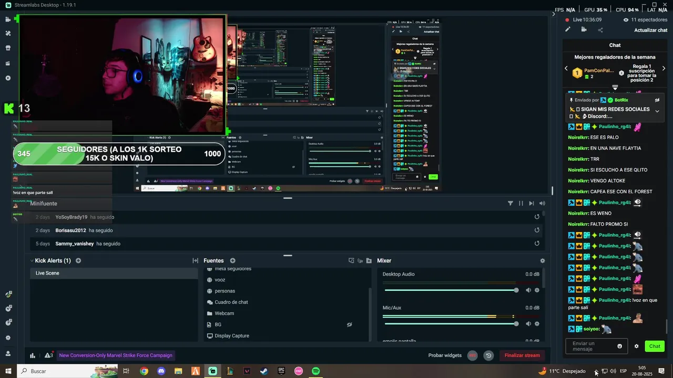Screen dimensions: 673x378
Task: Open the camera icon beside the pencil
Action: coord(584,29)
